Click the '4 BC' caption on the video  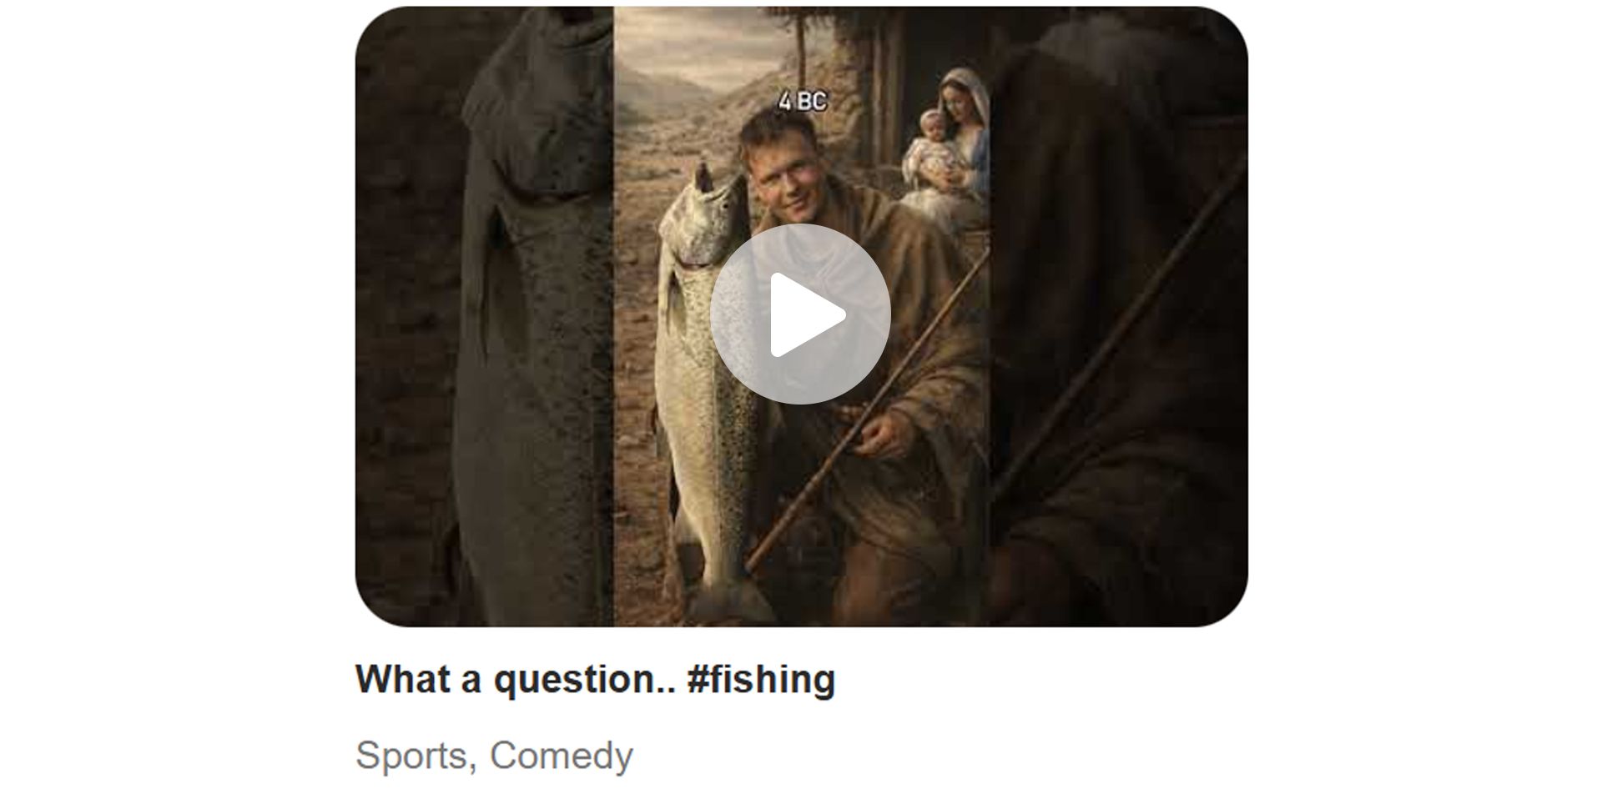point(802,102)
